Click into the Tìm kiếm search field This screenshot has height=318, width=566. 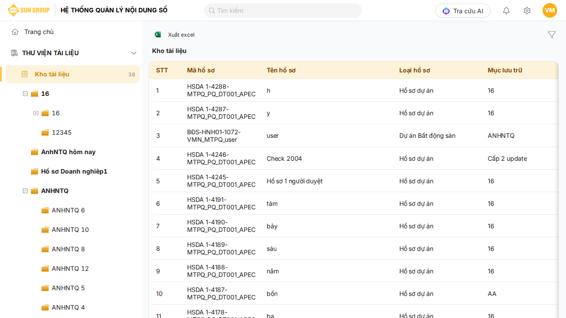(x=283, y=11)
